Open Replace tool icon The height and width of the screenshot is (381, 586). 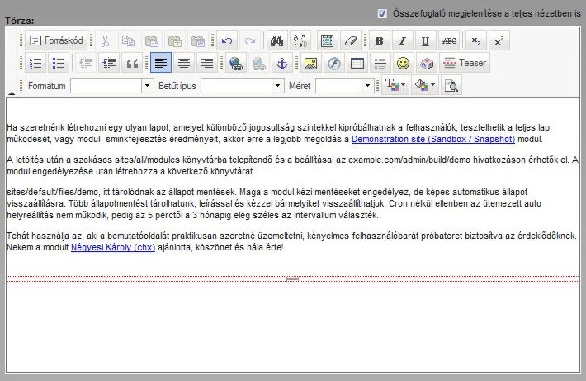tap(300, 40)
